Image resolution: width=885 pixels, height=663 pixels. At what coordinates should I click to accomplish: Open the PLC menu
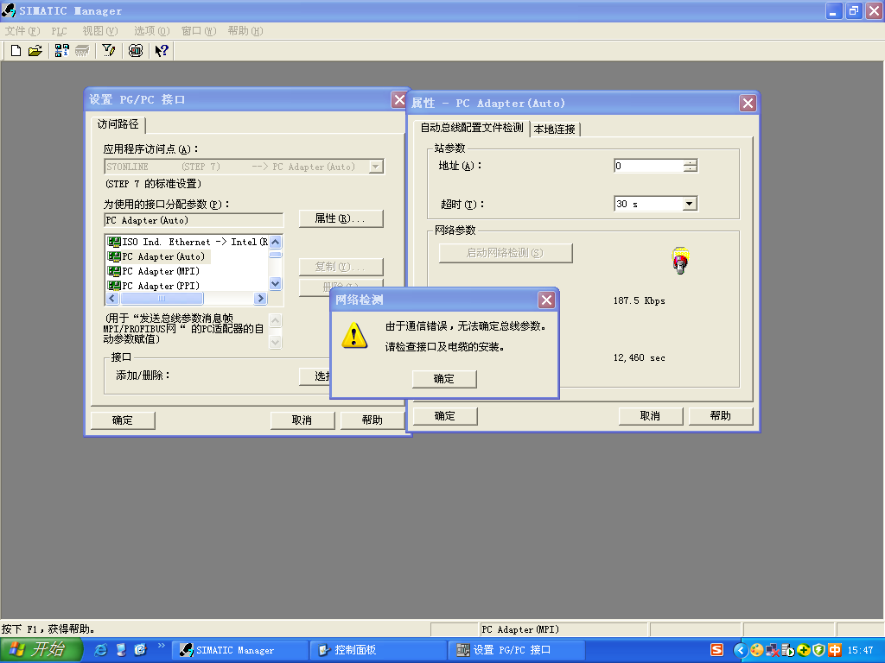[59, 31]
